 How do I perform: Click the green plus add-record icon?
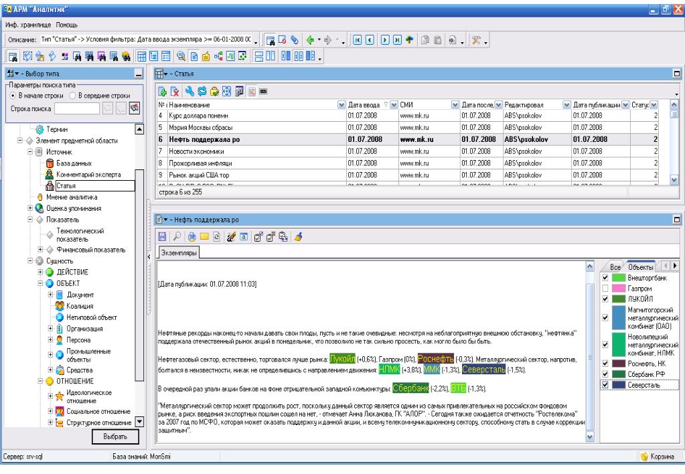tap(162, 91)
